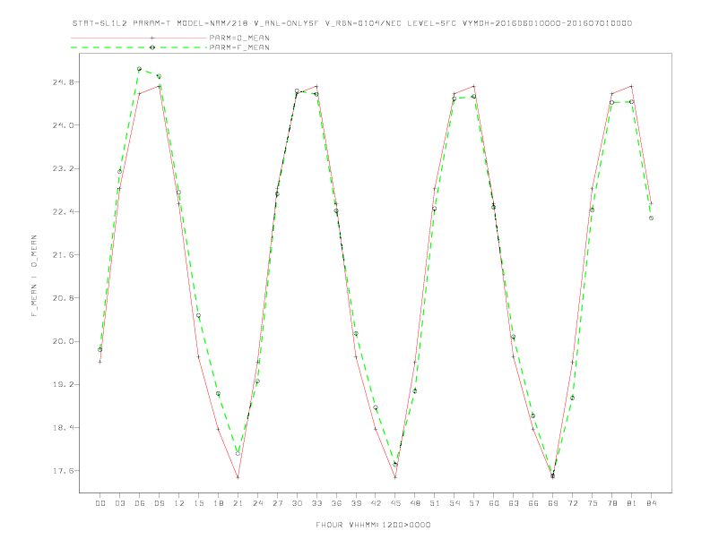Click the y-axis tick 19.2
Image resolution: width=710 pixels, height=548 pixels.
pyautogui.click(x=62, y=384)
